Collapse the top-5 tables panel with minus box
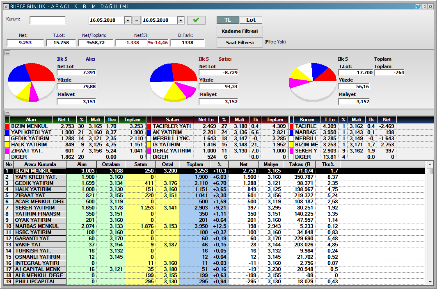 [x=7, y=113]
